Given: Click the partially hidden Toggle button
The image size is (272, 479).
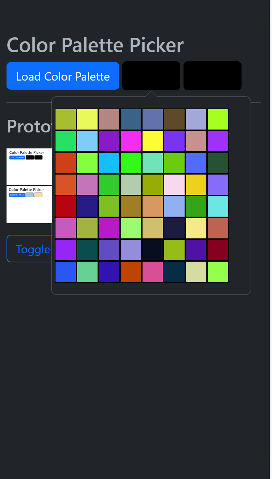Looking at the screenshot, I should [x=29, y=249].
